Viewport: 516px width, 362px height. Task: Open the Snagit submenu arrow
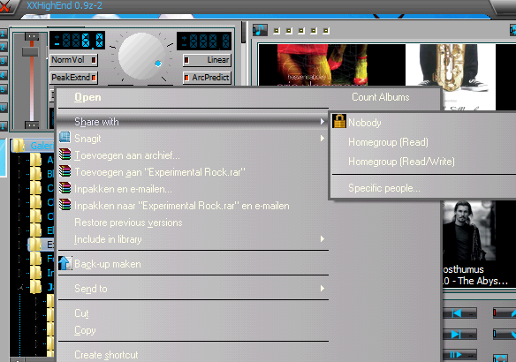(322, 139)
